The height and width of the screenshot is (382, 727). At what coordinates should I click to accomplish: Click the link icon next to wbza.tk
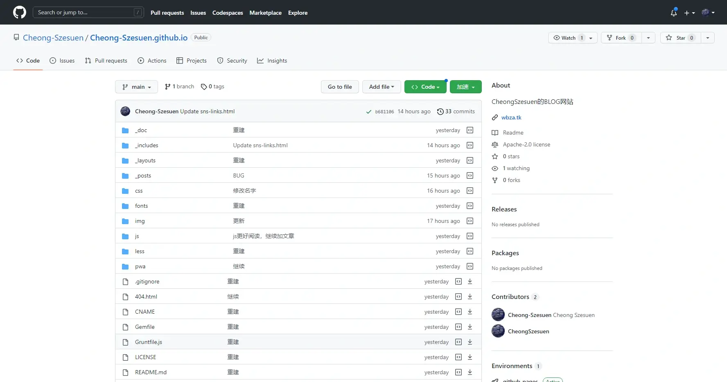click(495, 117)
